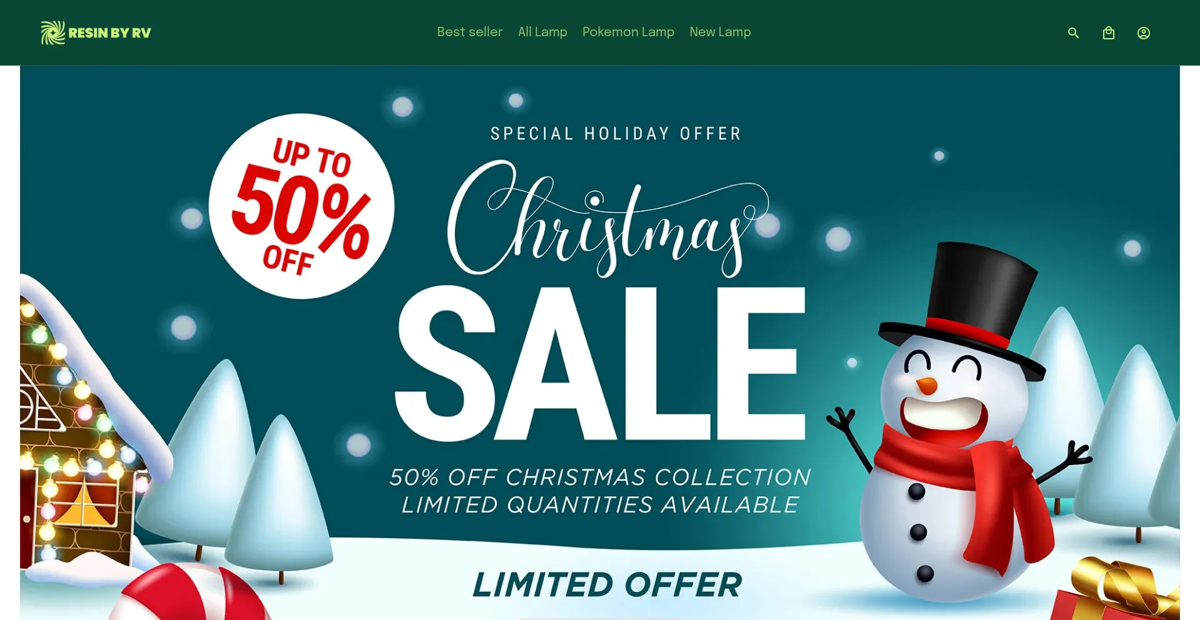Click the large SALE banner text
Viewport: 1200px width, 620px height.
(600, 364)
